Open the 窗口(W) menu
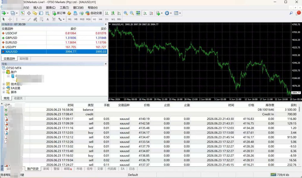Screen dimensions: 302x178 click(x=78, y=7)
